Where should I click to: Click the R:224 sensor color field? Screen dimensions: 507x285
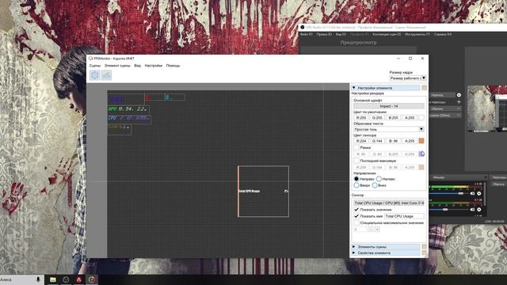[x=361, y=141]
